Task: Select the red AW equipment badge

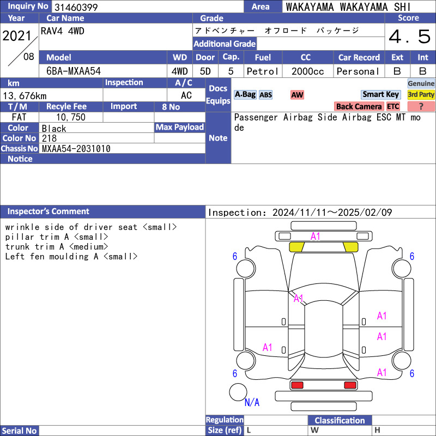Action: (297, 95)
